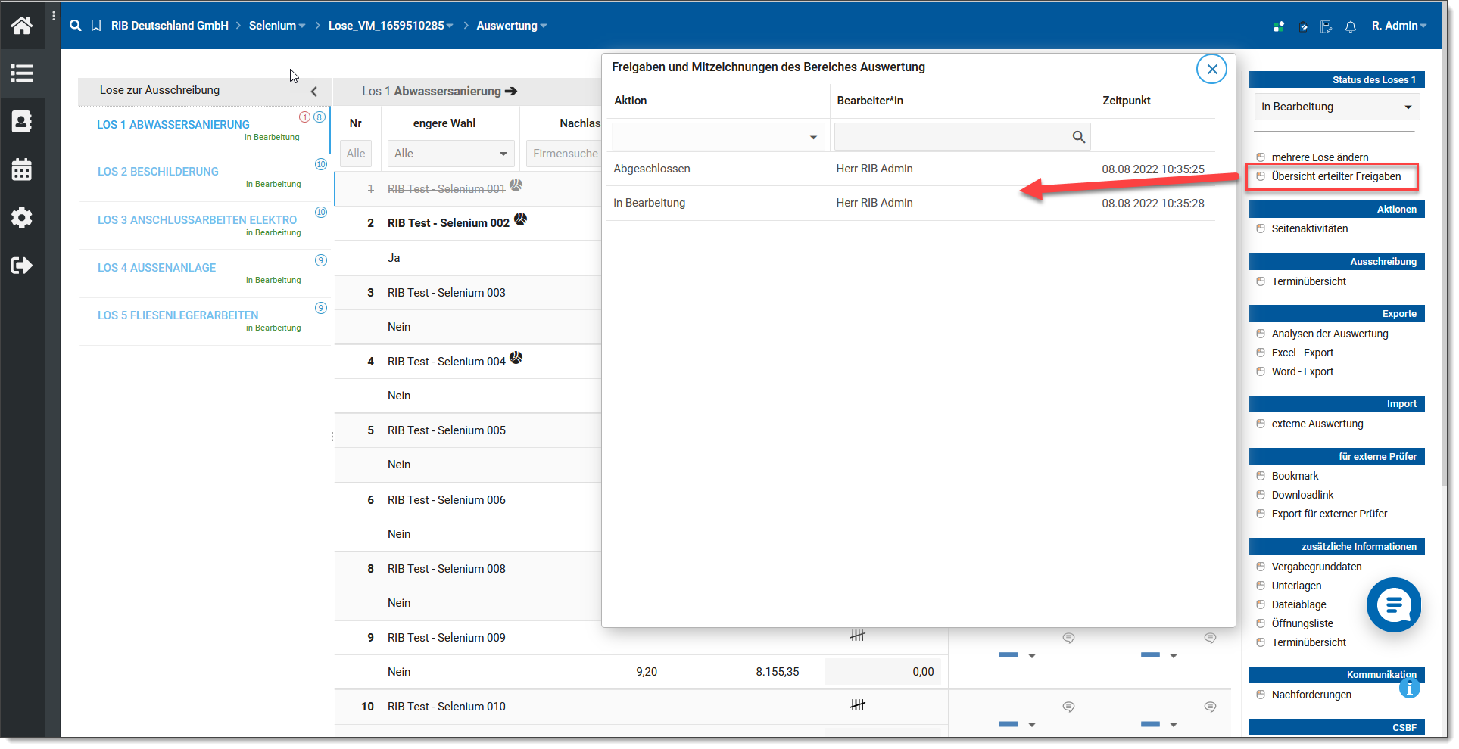Click Bookmark for externe Prüfer
Screen dimensions: 1459x749
click(x=1295, y=476)
